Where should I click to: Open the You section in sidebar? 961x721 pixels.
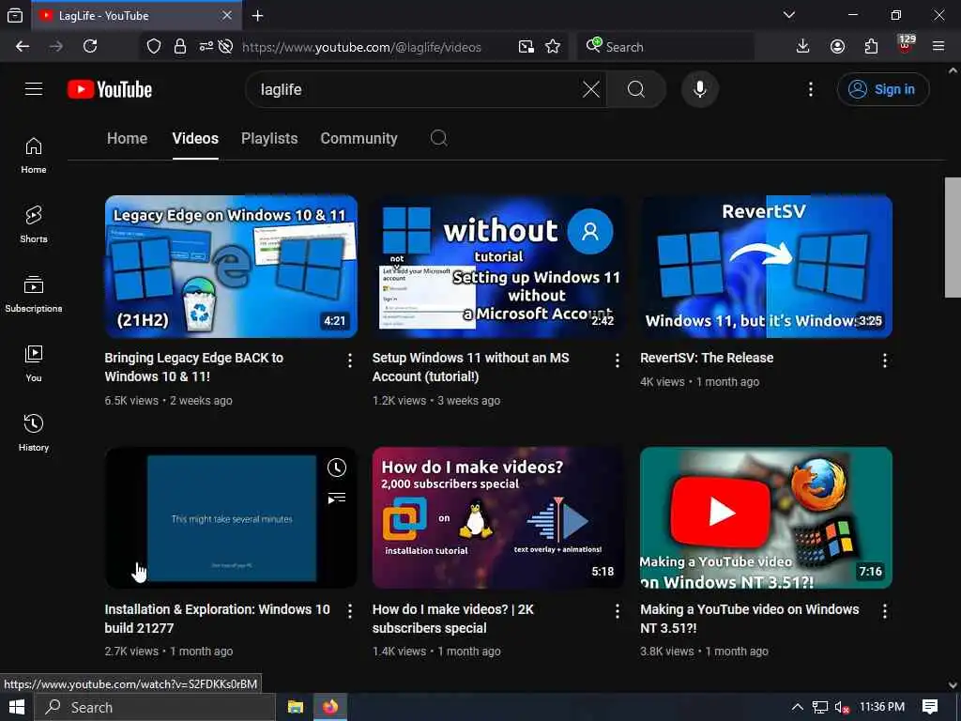pos(34,363)
